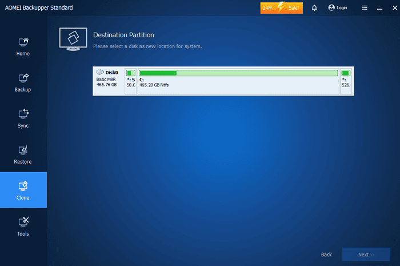Open the hamburger menu in title bar
This screenshot has width=400, height=266.
365,8
